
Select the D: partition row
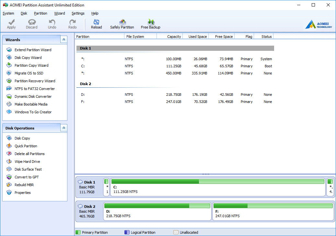click(175, 95)
